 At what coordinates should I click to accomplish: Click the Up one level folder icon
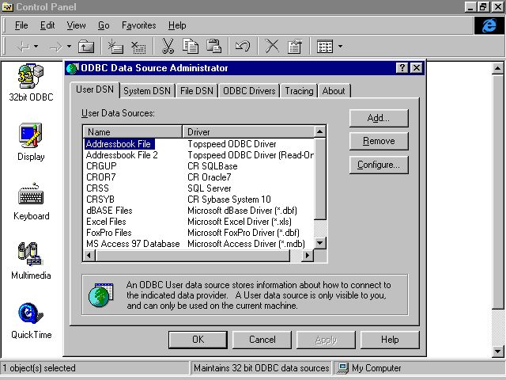pos(86,47)
